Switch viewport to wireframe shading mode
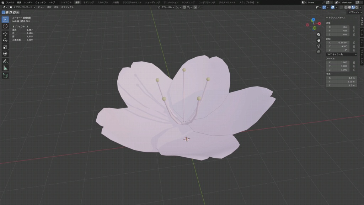This screenshot has height=205, width=364. pyautogui.click(x=346, y=8)
